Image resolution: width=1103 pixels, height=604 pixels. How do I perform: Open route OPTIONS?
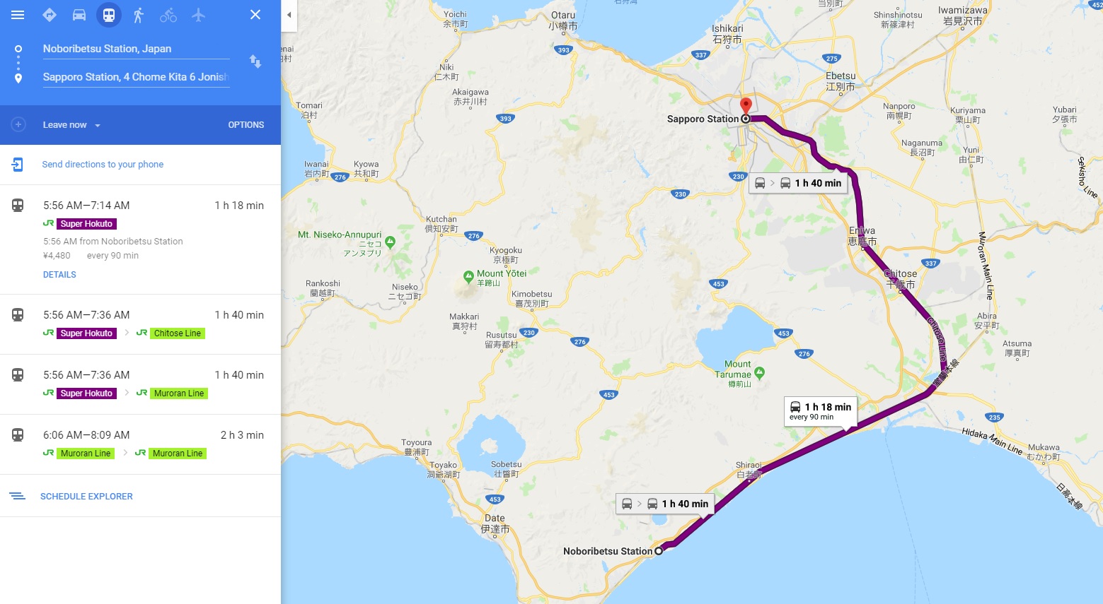pos(246,125)
